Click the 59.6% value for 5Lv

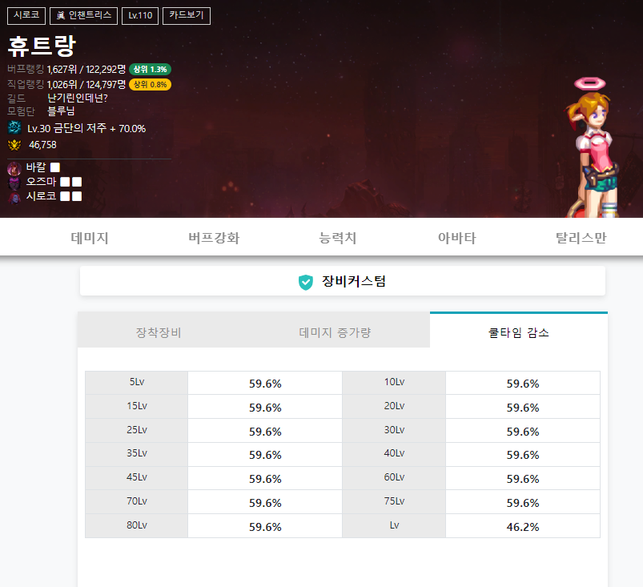click(x=265, y=384)
